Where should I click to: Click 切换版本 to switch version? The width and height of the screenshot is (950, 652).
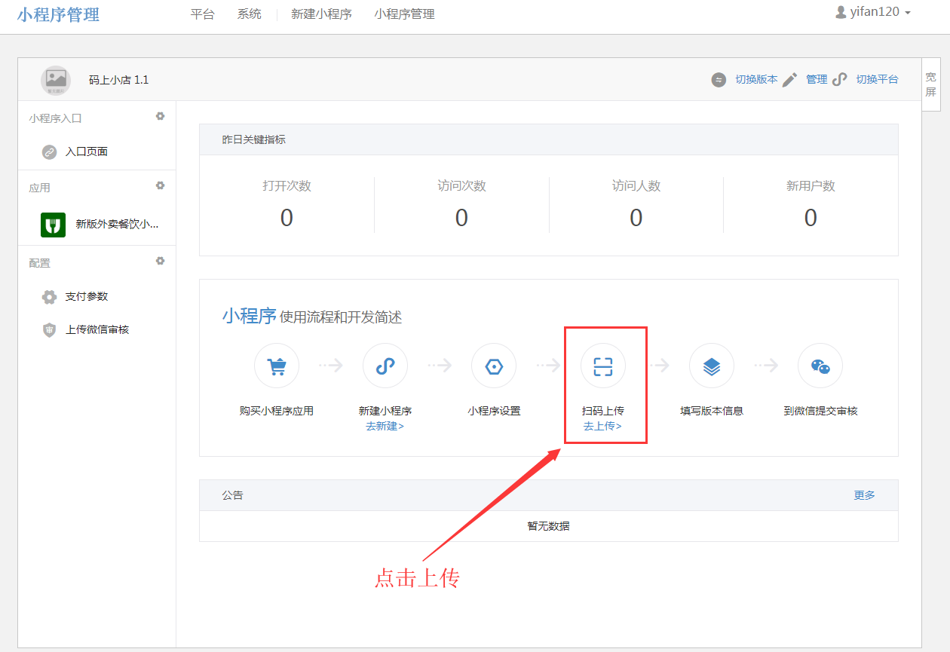755,79
